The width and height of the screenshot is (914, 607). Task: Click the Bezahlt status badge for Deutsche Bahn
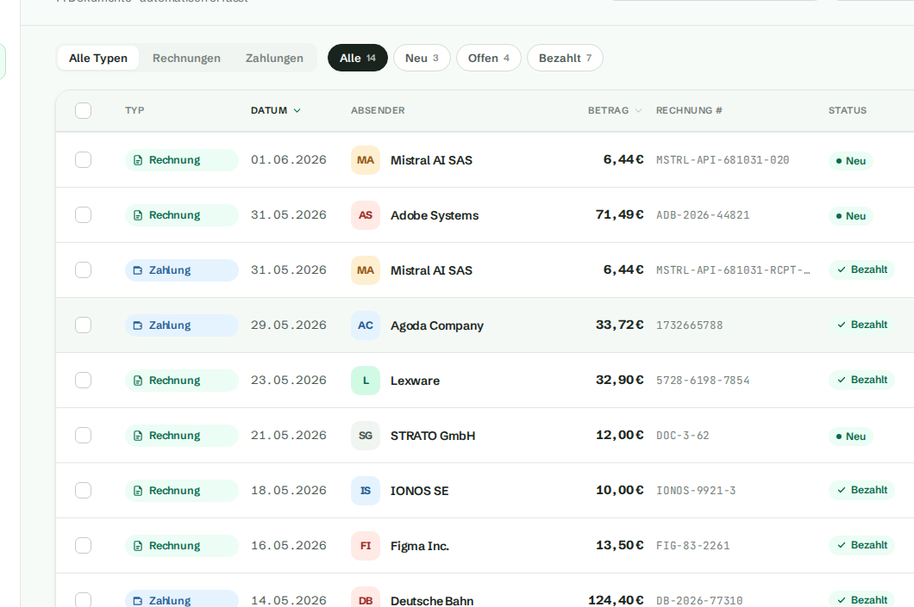pos(861,599)
